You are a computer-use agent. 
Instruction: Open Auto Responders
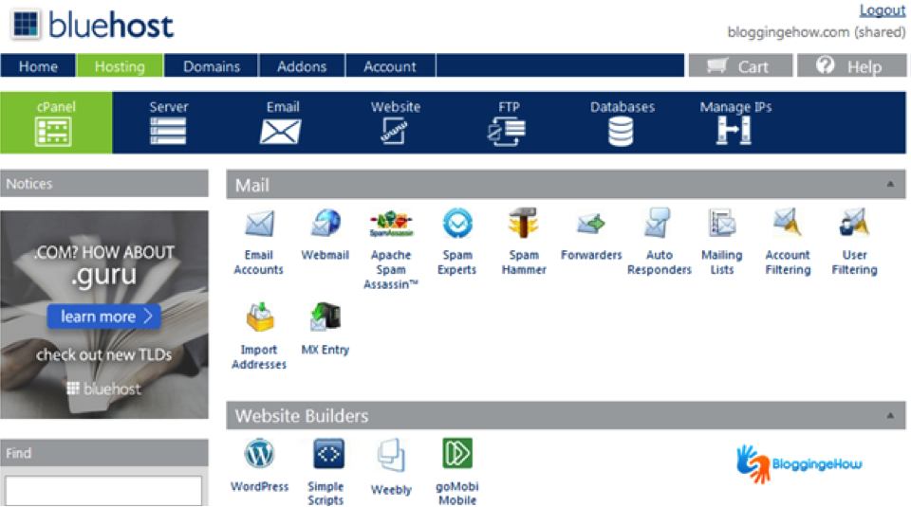tap(659, 226)
